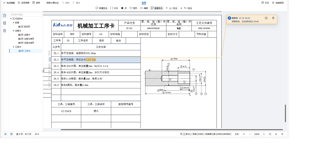Click the comment text 调整修改，应该保持在0.3mm
This screenshot has width=317, height=146.
click(x=245, y=21)
